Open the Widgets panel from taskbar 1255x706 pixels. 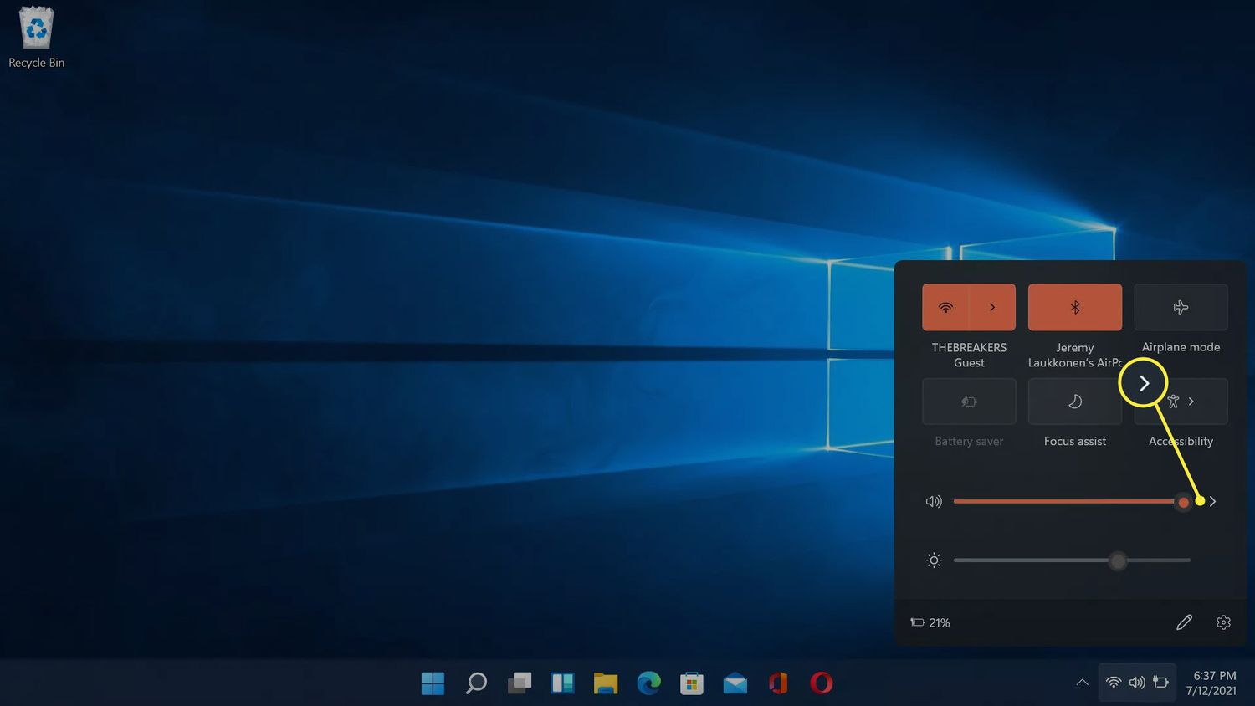pos(562,683)
